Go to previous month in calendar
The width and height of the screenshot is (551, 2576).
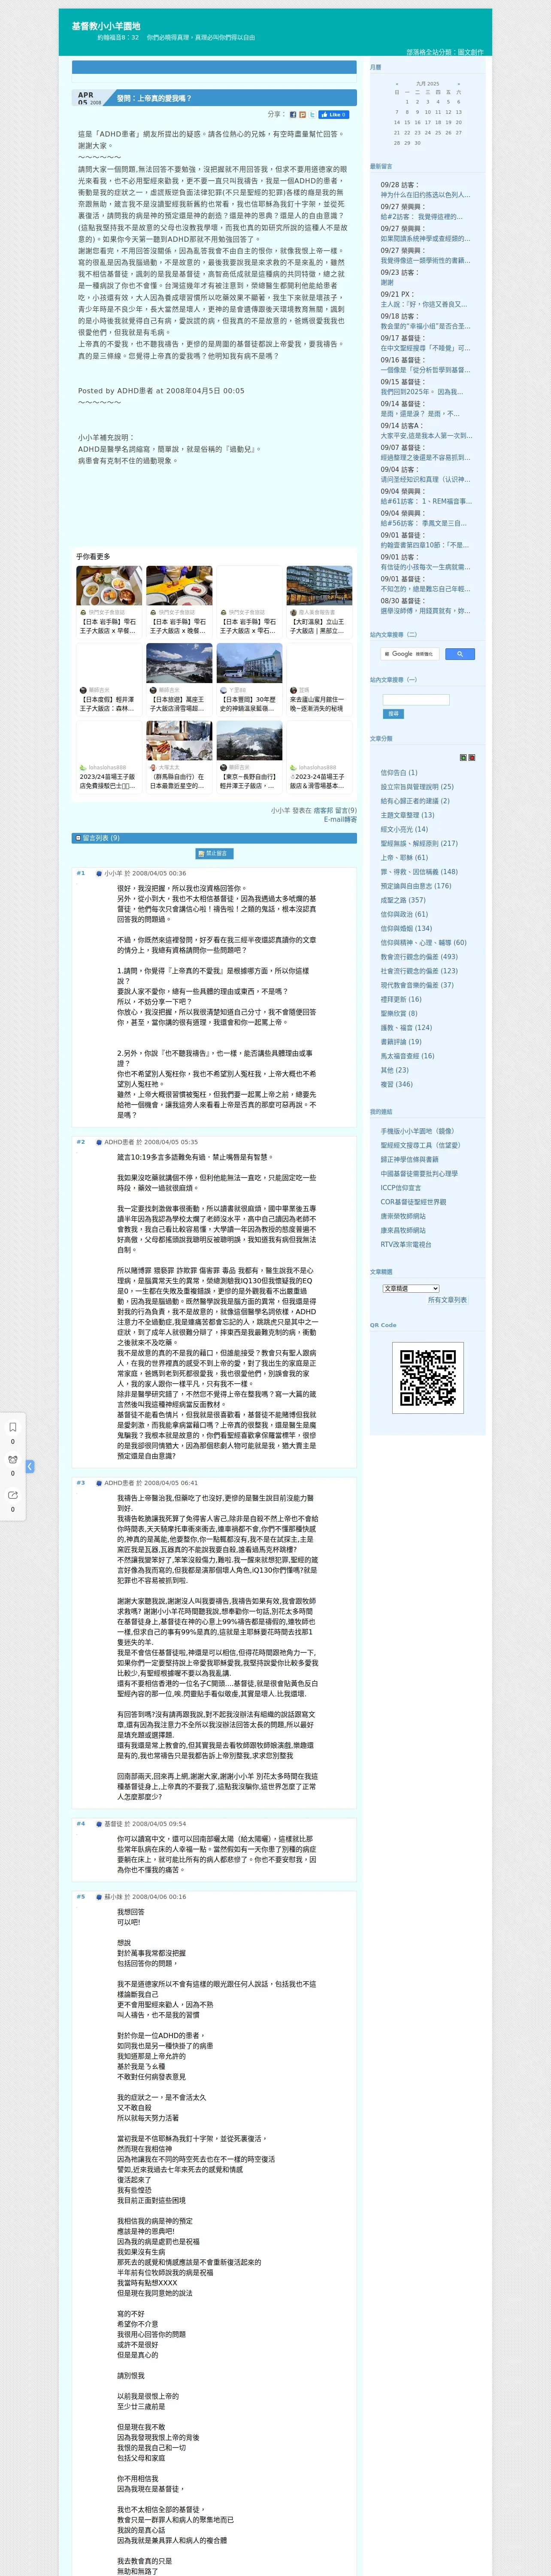[x=397, y=84]
